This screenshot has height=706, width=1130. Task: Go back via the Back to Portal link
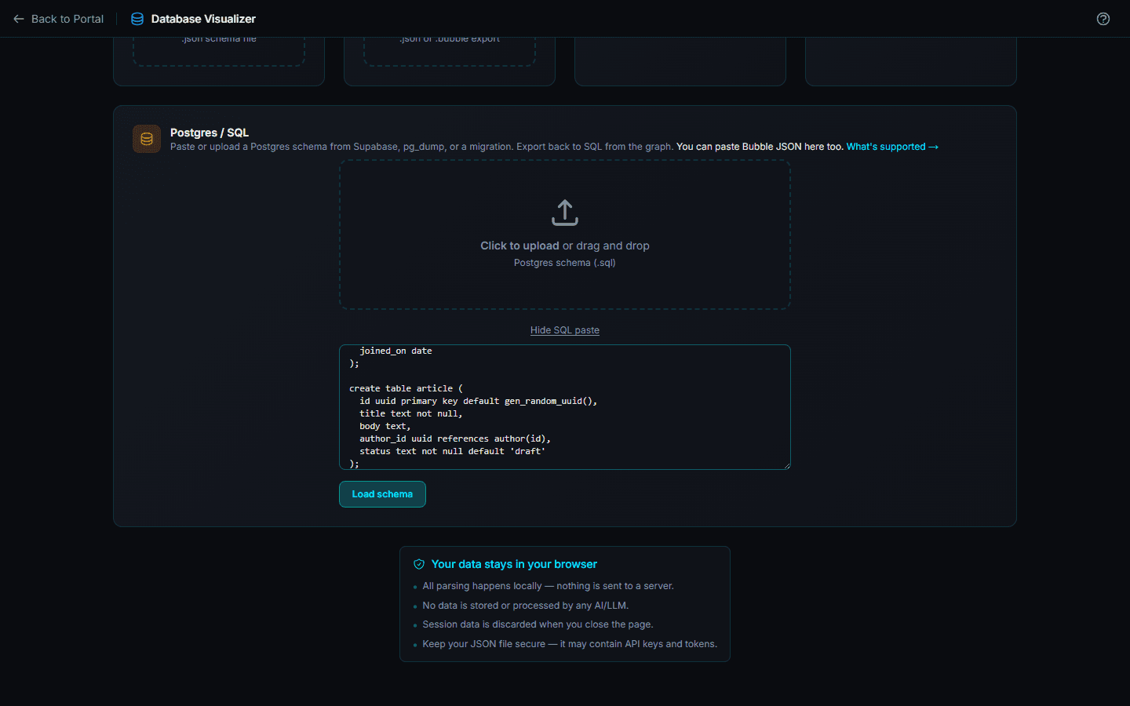click(58, 19)
